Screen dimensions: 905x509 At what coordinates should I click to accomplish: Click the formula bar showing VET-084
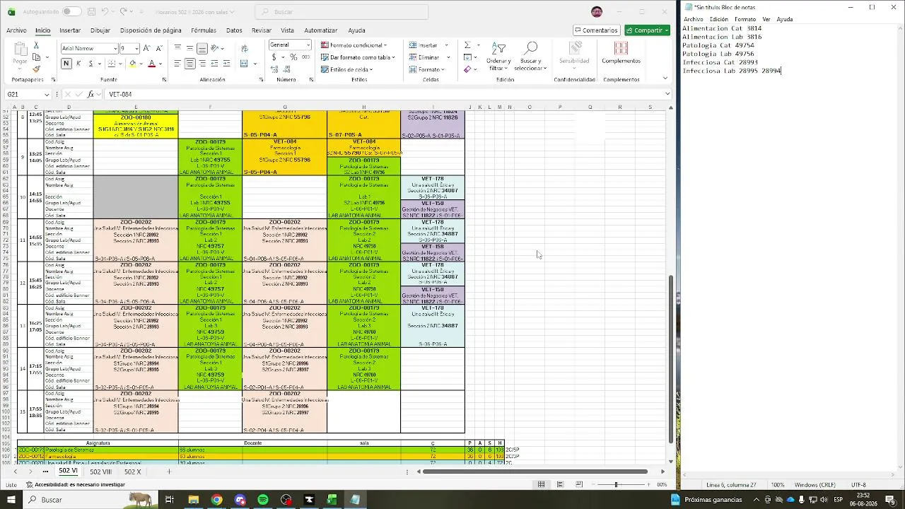click(x=386, y=94)
